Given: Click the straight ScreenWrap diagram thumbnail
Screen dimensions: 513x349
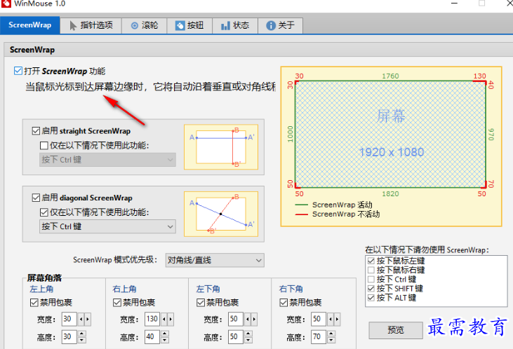Looking at the screenshot, I should 221,147.
